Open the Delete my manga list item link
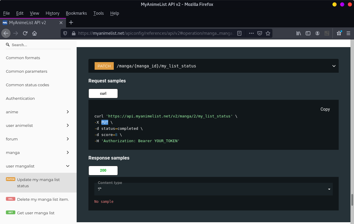This screenshot has width=354, height=224. [43, 199]
